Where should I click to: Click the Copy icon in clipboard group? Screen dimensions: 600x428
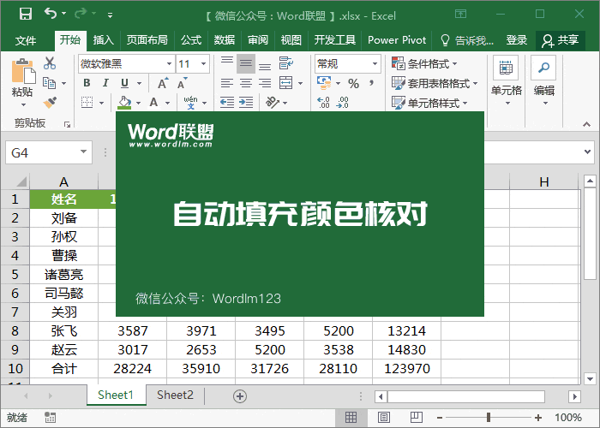coord(49,83)
